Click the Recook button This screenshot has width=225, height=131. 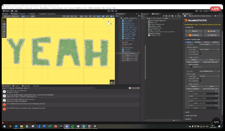coord(212,31)
